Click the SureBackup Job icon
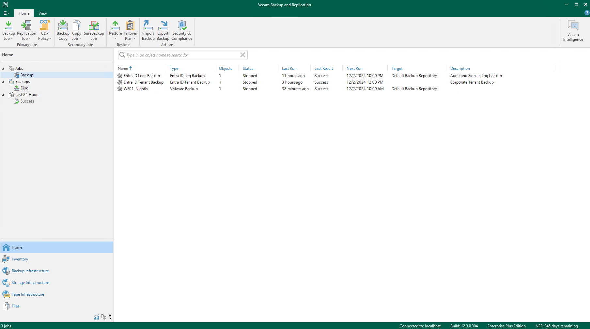The width and height of the screenshot is (590, 329). tap(94, 30)
